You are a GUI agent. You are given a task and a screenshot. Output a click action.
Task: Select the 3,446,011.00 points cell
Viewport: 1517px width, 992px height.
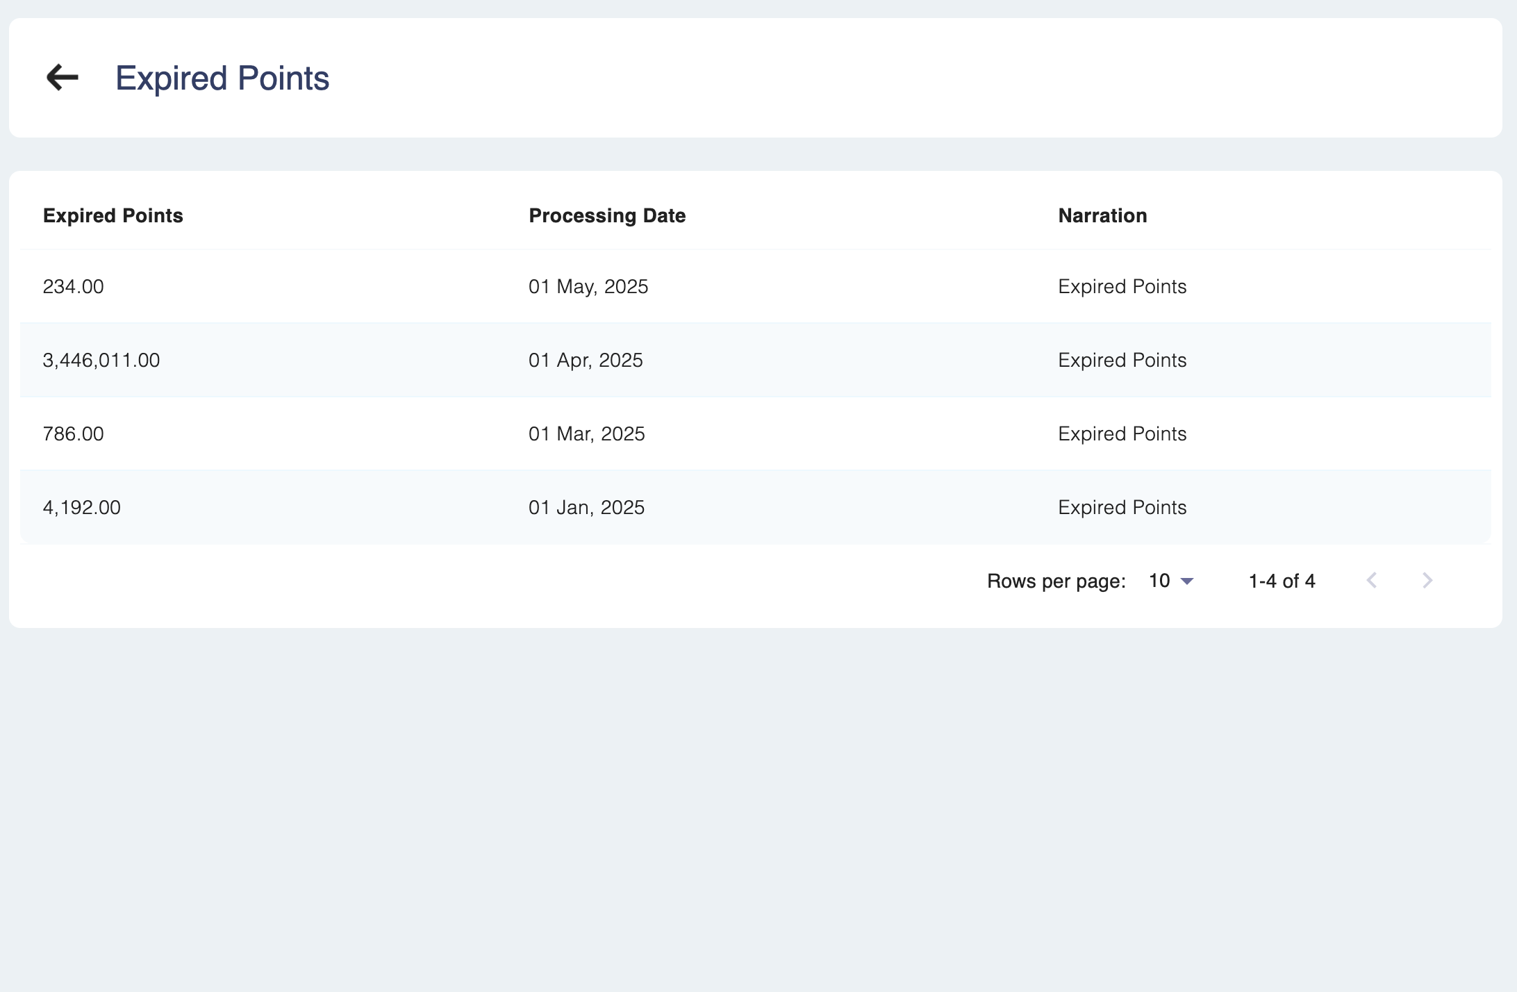(101, 361)
